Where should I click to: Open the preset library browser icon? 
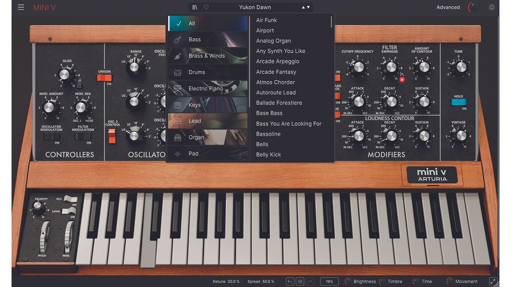pyautogui.click(x=195, y=7)
